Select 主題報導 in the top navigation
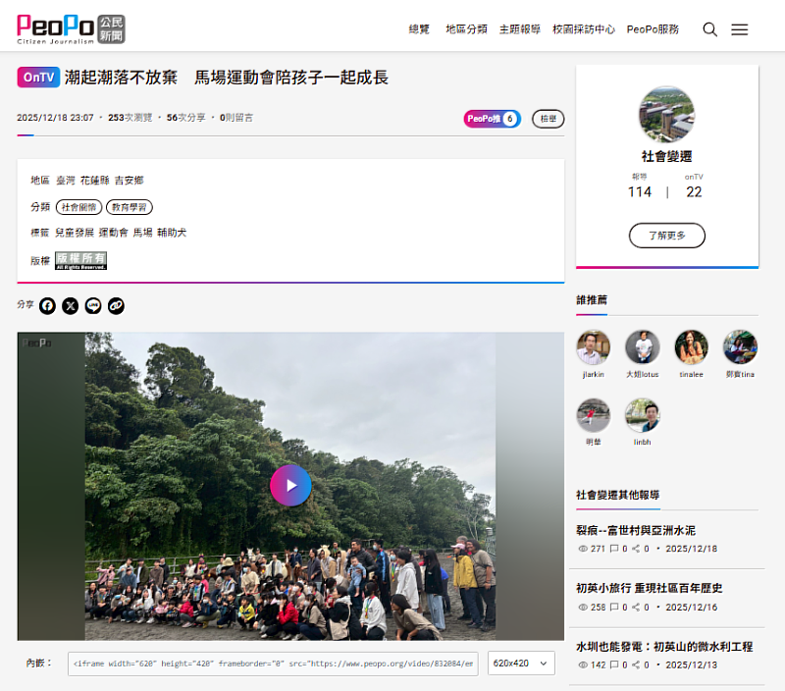 520,28
